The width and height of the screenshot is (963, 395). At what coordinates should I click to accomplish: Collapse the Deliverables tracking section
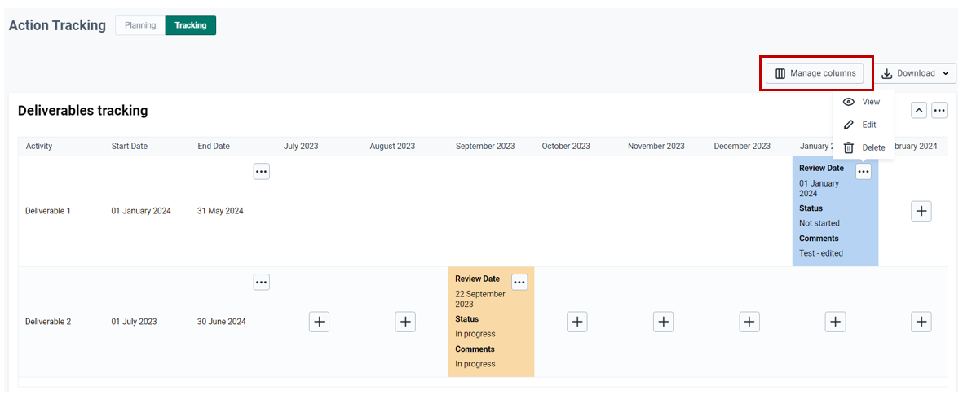(x=919, y=111)
